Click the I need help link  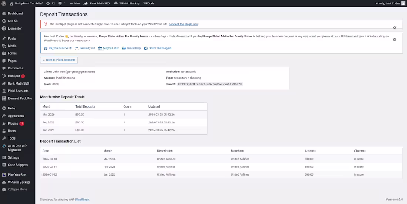tap(131, 48)
